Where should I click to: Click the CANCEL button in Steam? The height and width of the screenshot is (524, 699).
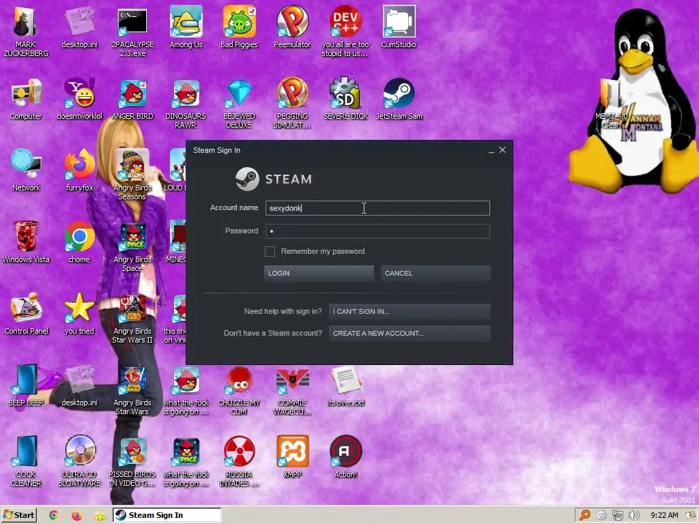436,273
